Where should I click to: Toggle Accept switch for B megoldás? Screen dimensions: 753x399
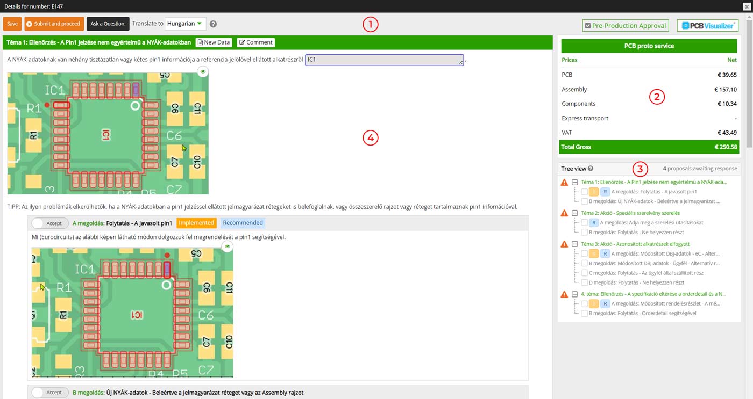click(50, 393)
